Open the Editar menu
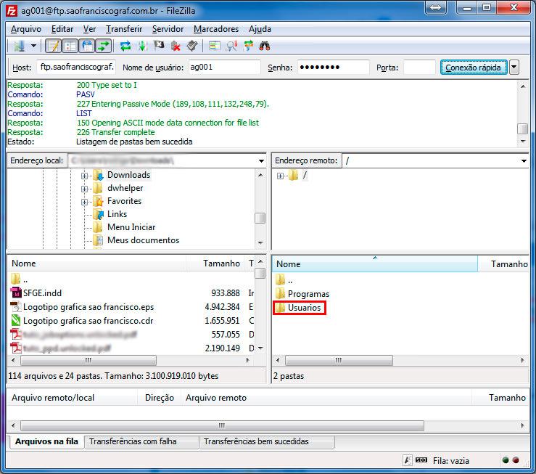The width and height of the screenshot is (536, 474). click(x=62, y=29)
